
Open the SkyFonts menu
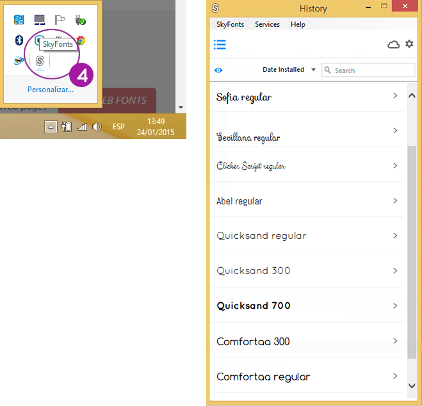point(227,24)
